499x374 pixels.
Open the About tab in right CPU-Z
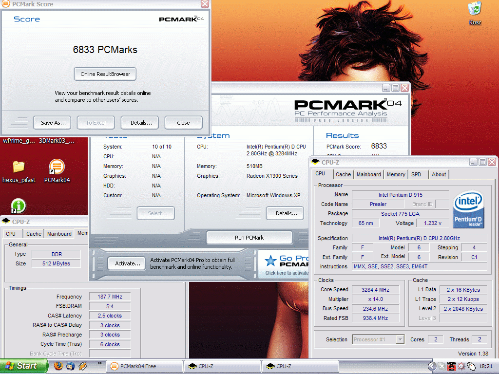click(439, 174)
